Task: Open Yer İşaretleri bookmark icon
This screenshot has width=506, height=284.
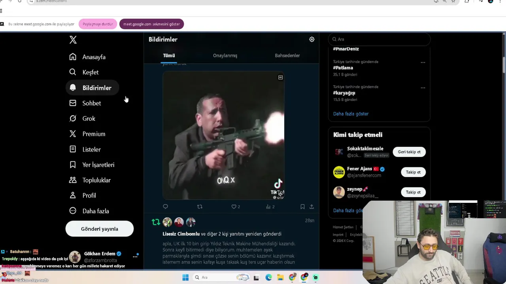Action: click(x=73, y=164)
